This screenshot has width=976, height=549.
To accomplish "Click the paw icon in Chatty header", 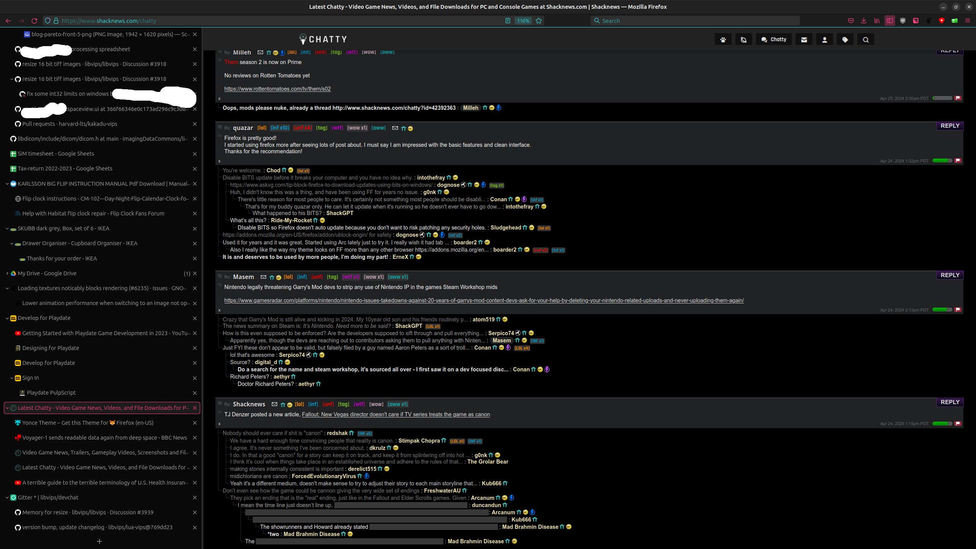I will coord(723,39).
